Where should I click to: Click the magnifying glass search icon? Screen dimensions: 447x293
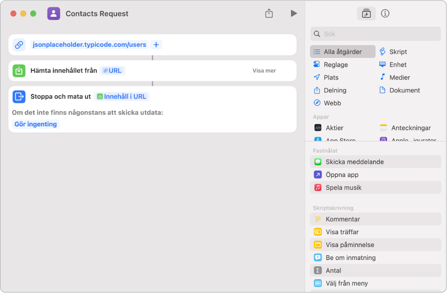[317, 34]
